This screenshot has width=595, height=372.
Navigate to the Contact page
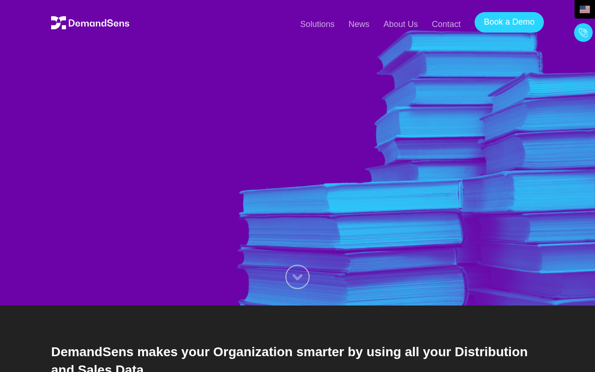click(x=446, y=24)
